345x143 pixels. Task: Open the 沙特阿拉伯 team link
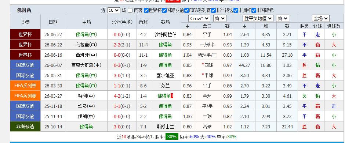[x=166, y=34]
